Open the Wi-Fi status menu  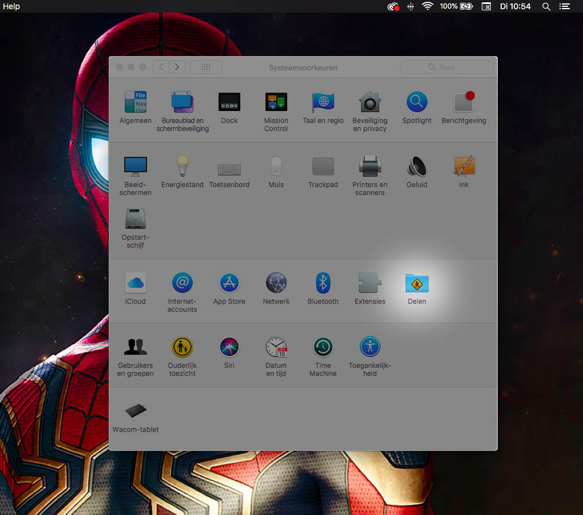tap(427, 6)
